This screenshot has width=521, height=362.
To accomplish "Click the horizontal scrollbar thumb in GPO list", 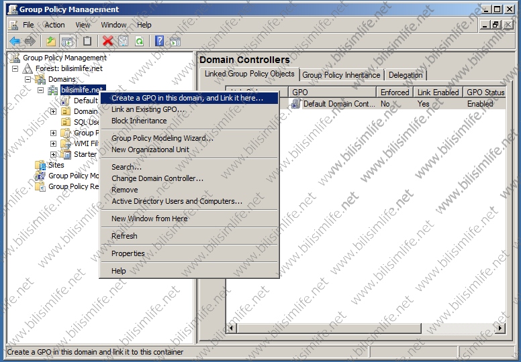I will coord(329,328).
